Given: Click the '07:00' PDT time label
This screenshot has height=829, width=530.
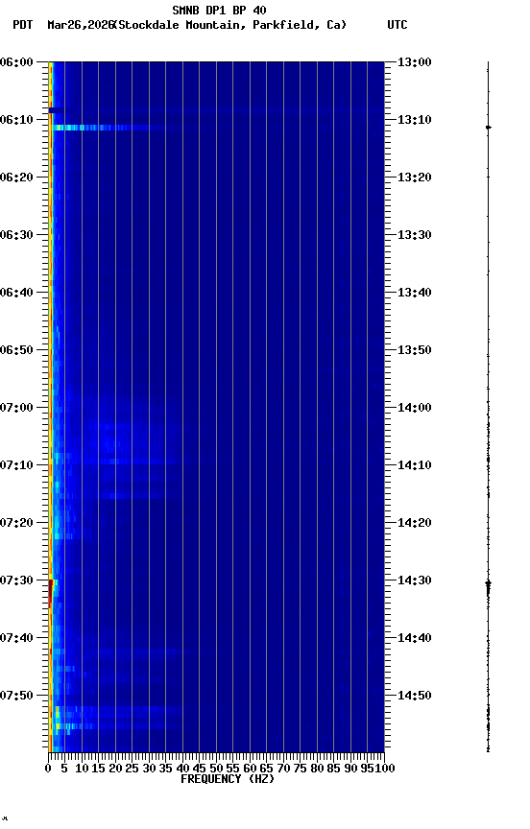Looking at the screenshot, I should (x=16, y=408).
